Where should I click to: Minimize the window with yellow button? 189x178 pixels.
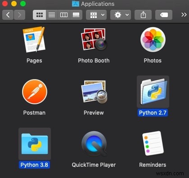pos(14,4)
